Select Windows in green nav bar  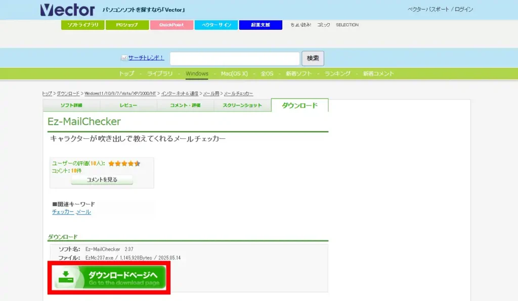point(197,74)
